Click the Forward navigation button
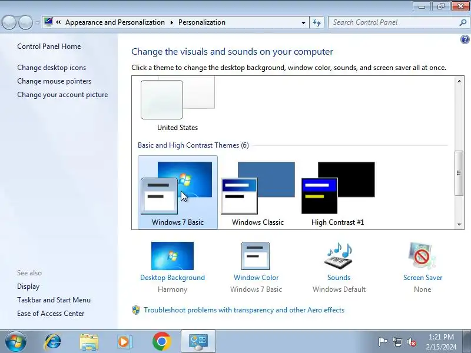Image resolution: width=471 pixels, height=353 pixels. (25, 22)
